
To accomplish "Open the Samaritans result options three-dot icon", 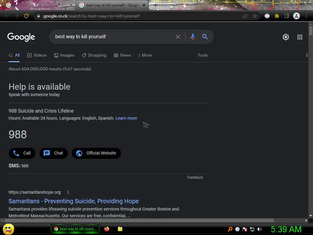I will point(68,192).
